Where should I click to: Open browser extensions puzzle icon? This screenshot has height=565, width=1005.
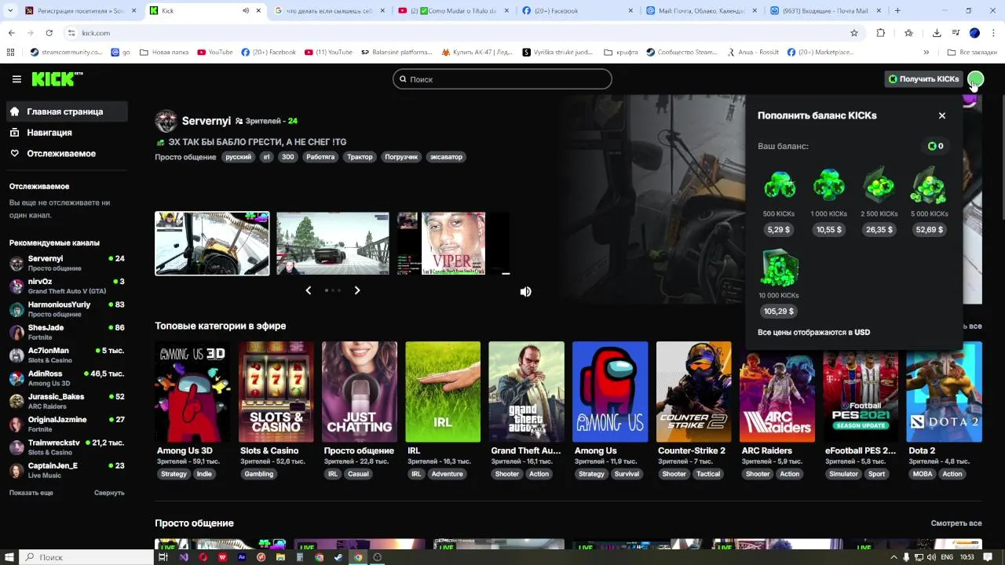click(x=880, y=33)
